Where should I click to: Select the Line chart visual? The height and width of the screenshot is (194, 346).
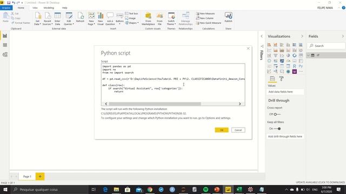coord(269,50)
